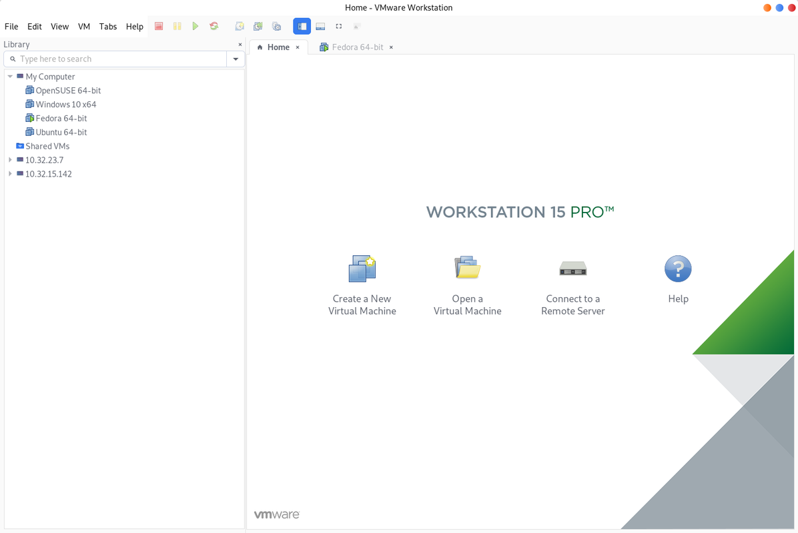The image size is (798, 533).
Task: Click the Create a New Virtual Machine icon
Action: 362,268
